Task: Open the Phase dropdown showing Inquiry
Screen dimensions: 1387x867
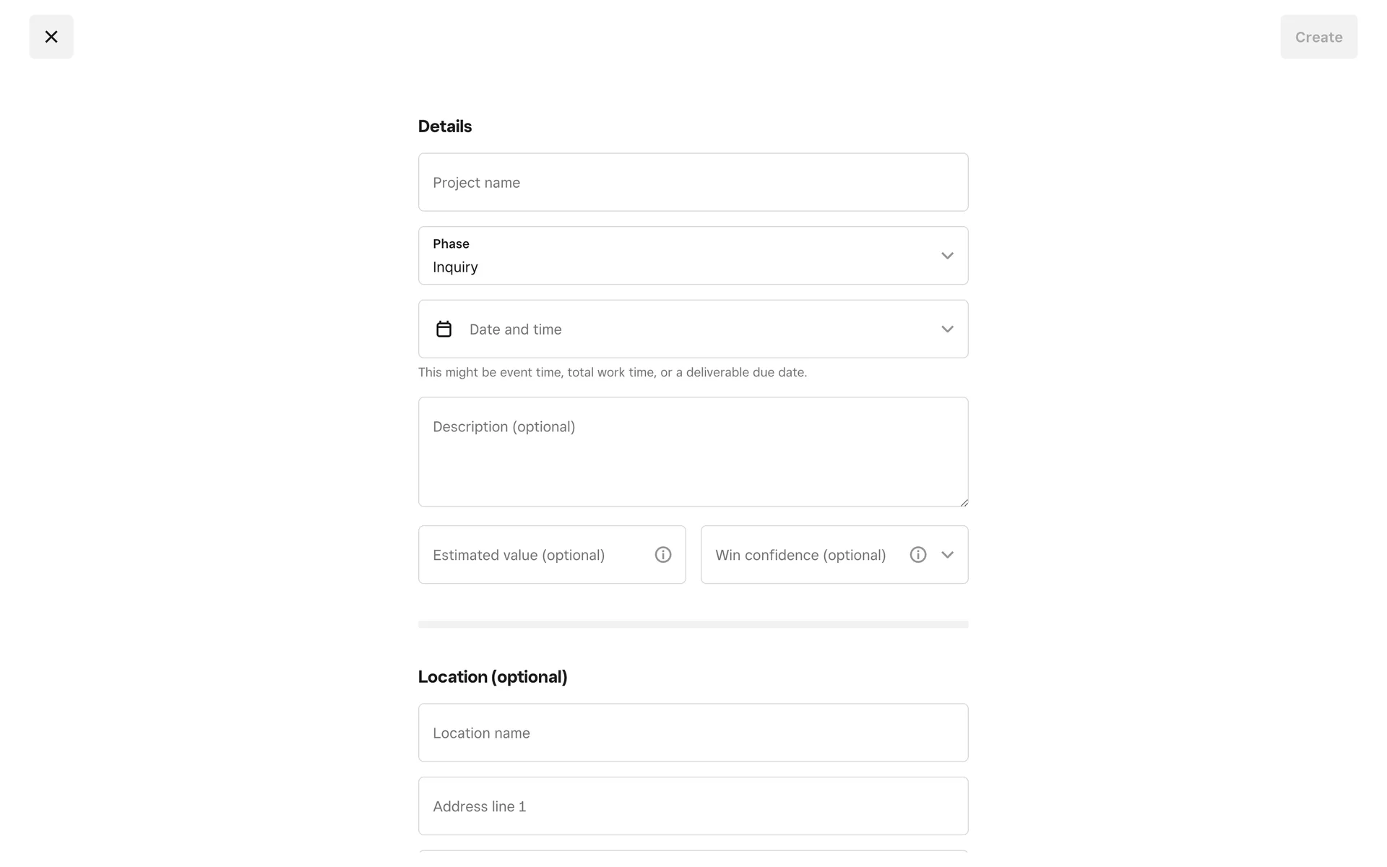Action: tap(679, 256)
